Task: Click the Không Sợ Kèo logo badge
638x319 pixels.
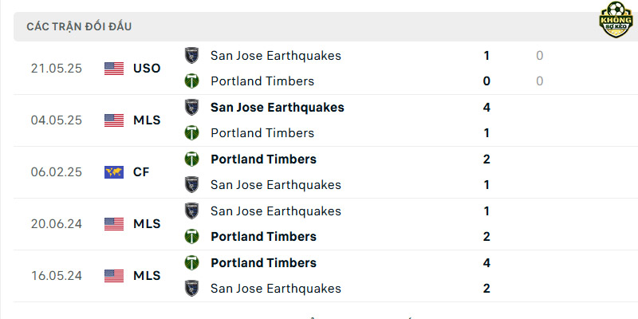Action: coord(616,19)
